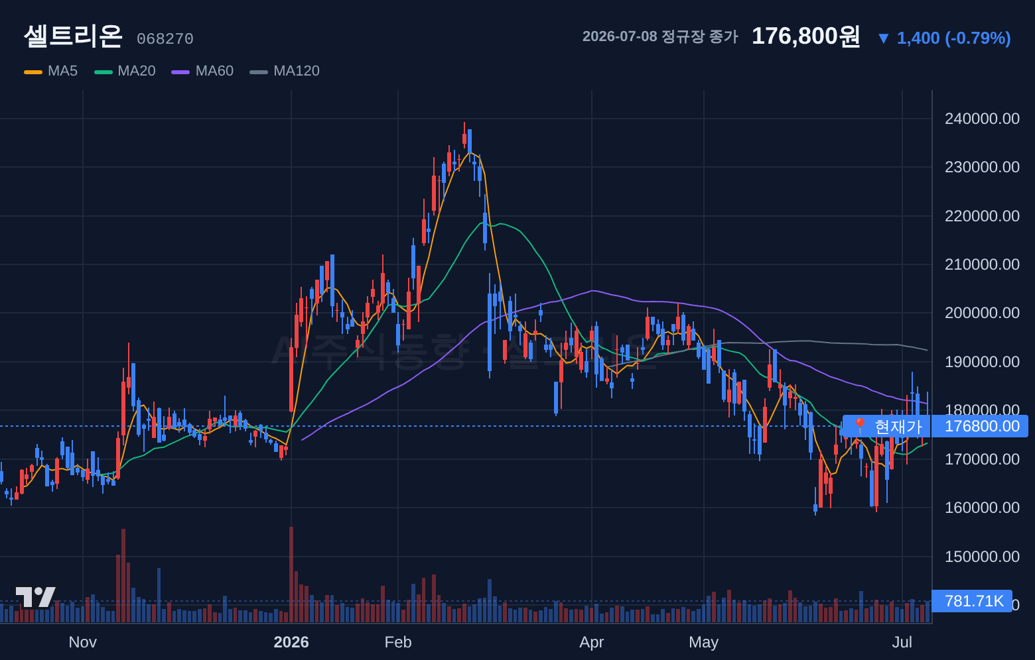Click the Nov label on time axis
This screenshot has height=660, width=1035.
coord(83,642)
